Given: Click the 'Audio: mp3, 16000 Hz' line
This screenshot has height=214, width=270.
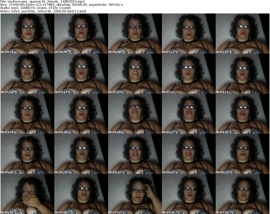Looking at the screenshot, I should (x=35, y=8).
